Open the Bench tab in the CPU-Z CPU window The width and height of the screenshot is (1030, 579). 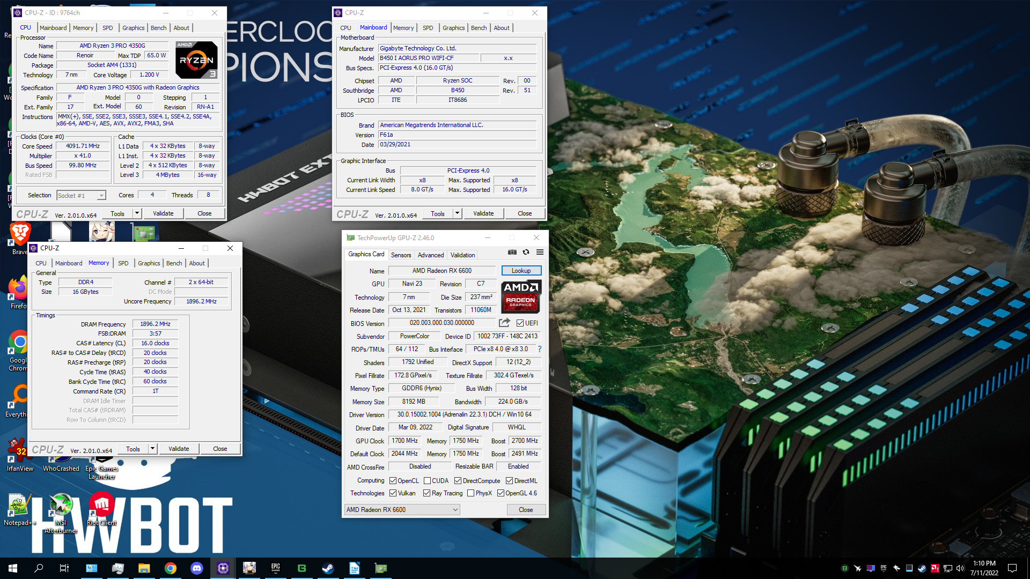(158, 28)
